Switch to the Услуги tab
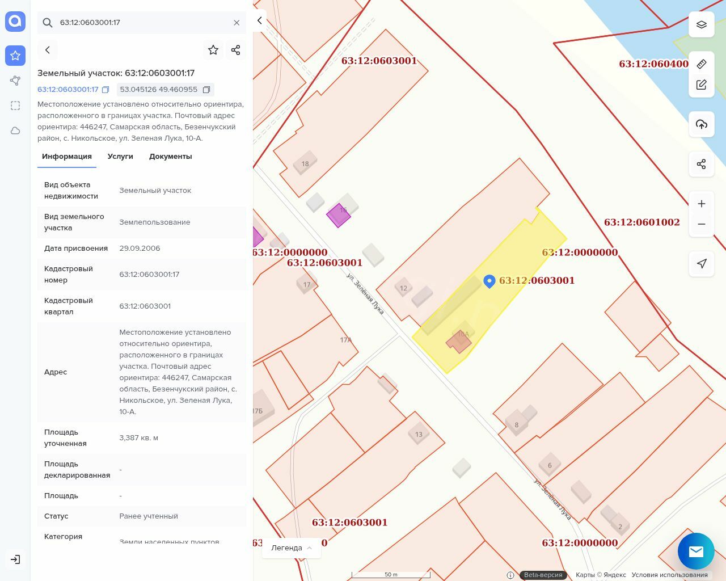 coord(120,157)
